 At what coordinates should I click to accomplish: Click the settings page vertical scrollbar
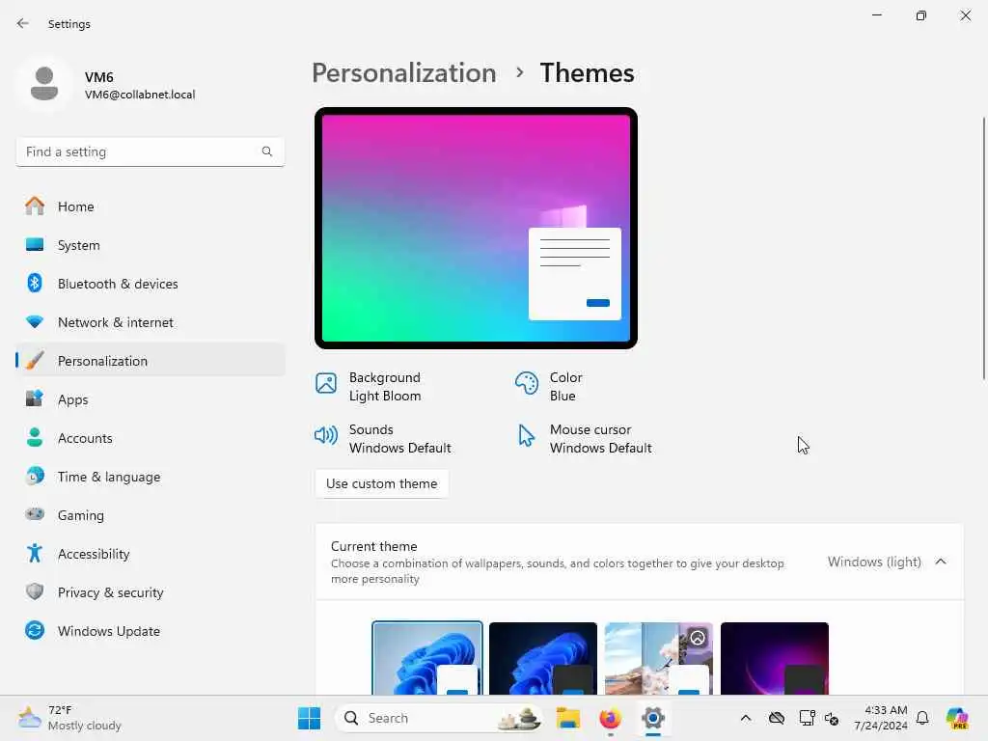pos(983,248)
